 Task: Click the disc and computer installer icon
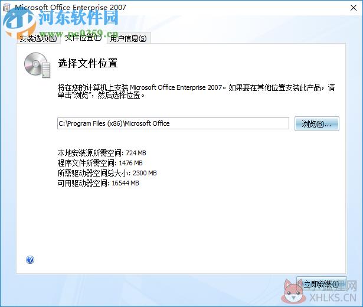38,66
